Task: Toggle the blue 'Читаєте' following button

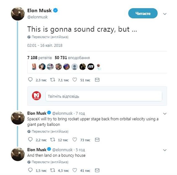Action: tap(143, 13)
